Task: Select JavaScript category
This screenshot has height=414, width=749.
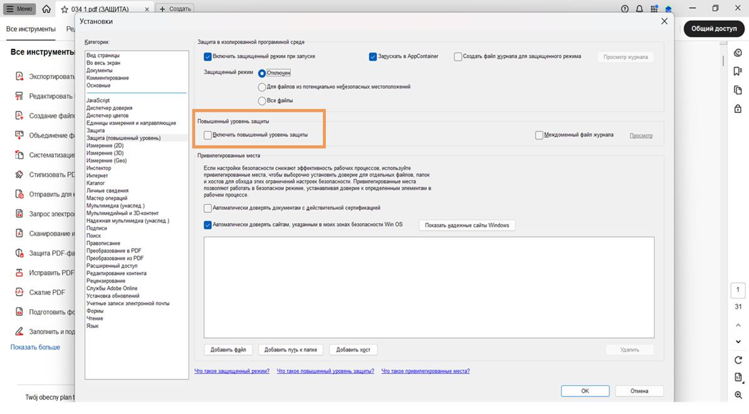Action: click(98, 100)
